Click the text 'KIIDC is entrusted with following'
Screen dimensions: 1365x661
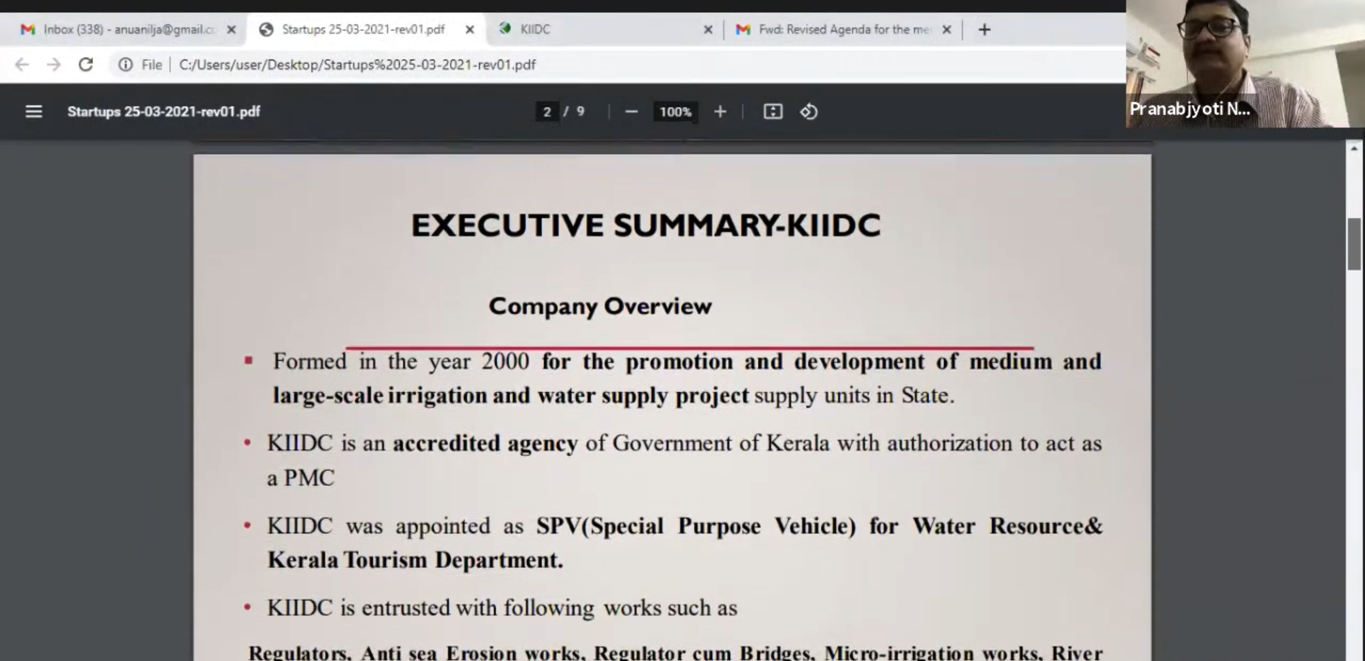click(431, 607)
